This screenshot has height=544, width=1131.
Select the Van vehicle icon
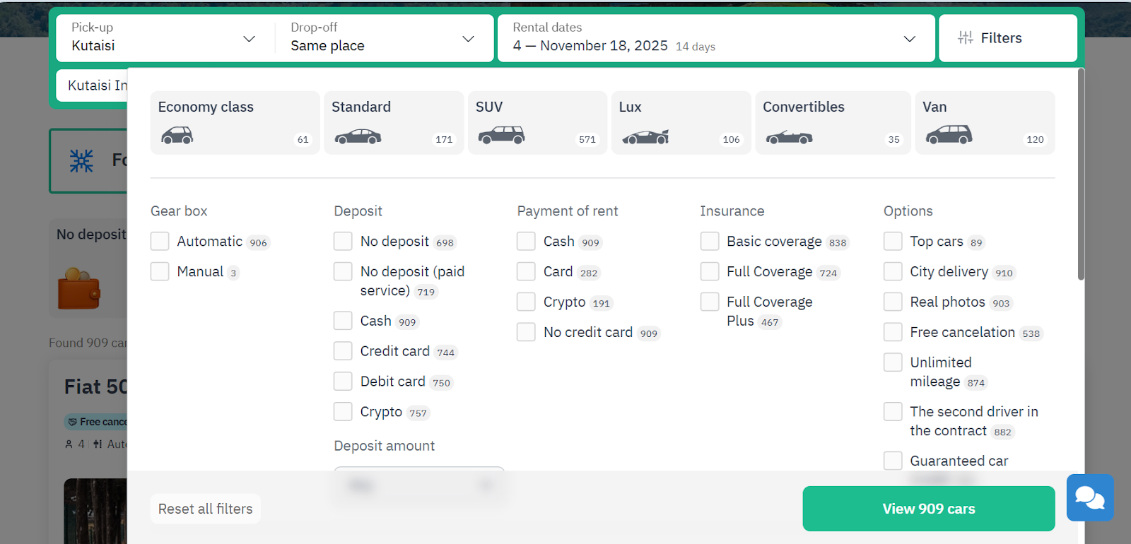click(x=949, y=134)
